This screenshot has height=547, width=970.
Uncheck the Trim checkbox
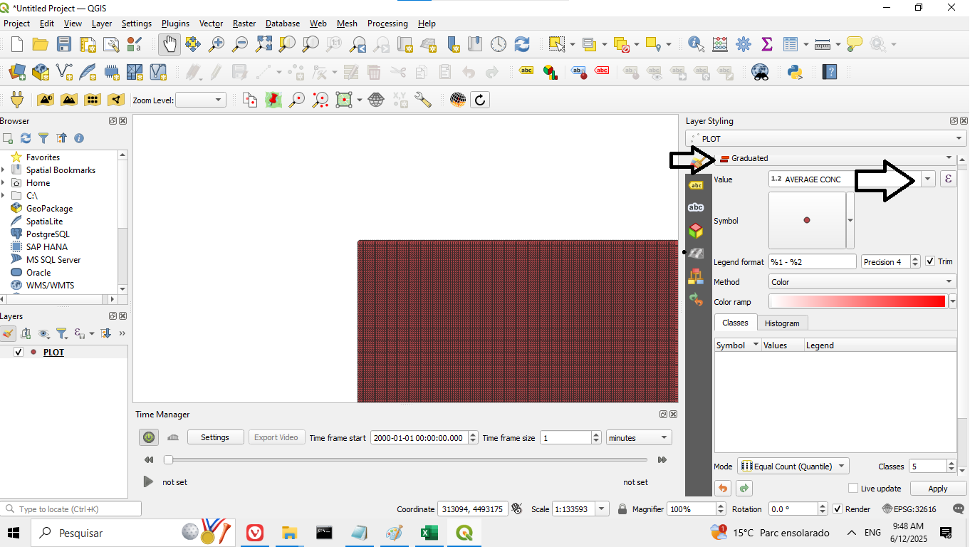930,261
